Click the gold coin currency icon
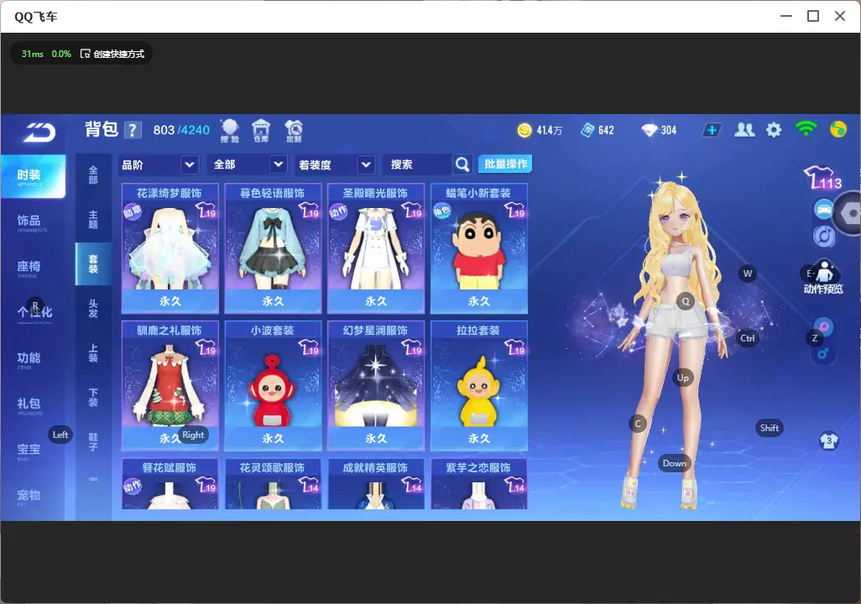This screenshot has width=861, height=604. click(524, 130)
